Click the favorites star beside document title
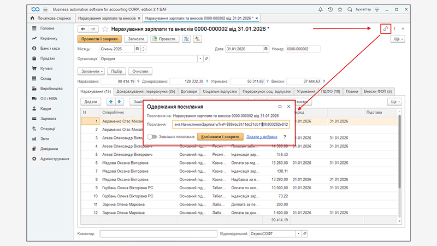Image resolution: width=437 pixels, height=246 pixels. [104, 29]
